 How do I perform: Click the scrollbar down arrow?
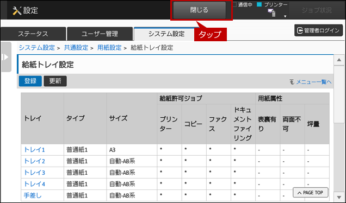339,196
